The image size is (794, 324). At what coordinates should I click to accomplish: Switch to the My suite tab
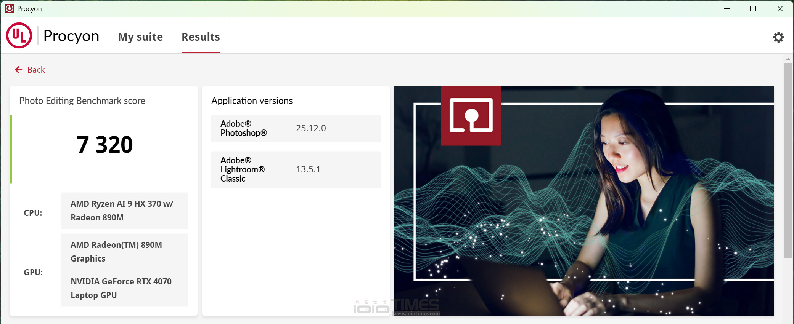140,37
